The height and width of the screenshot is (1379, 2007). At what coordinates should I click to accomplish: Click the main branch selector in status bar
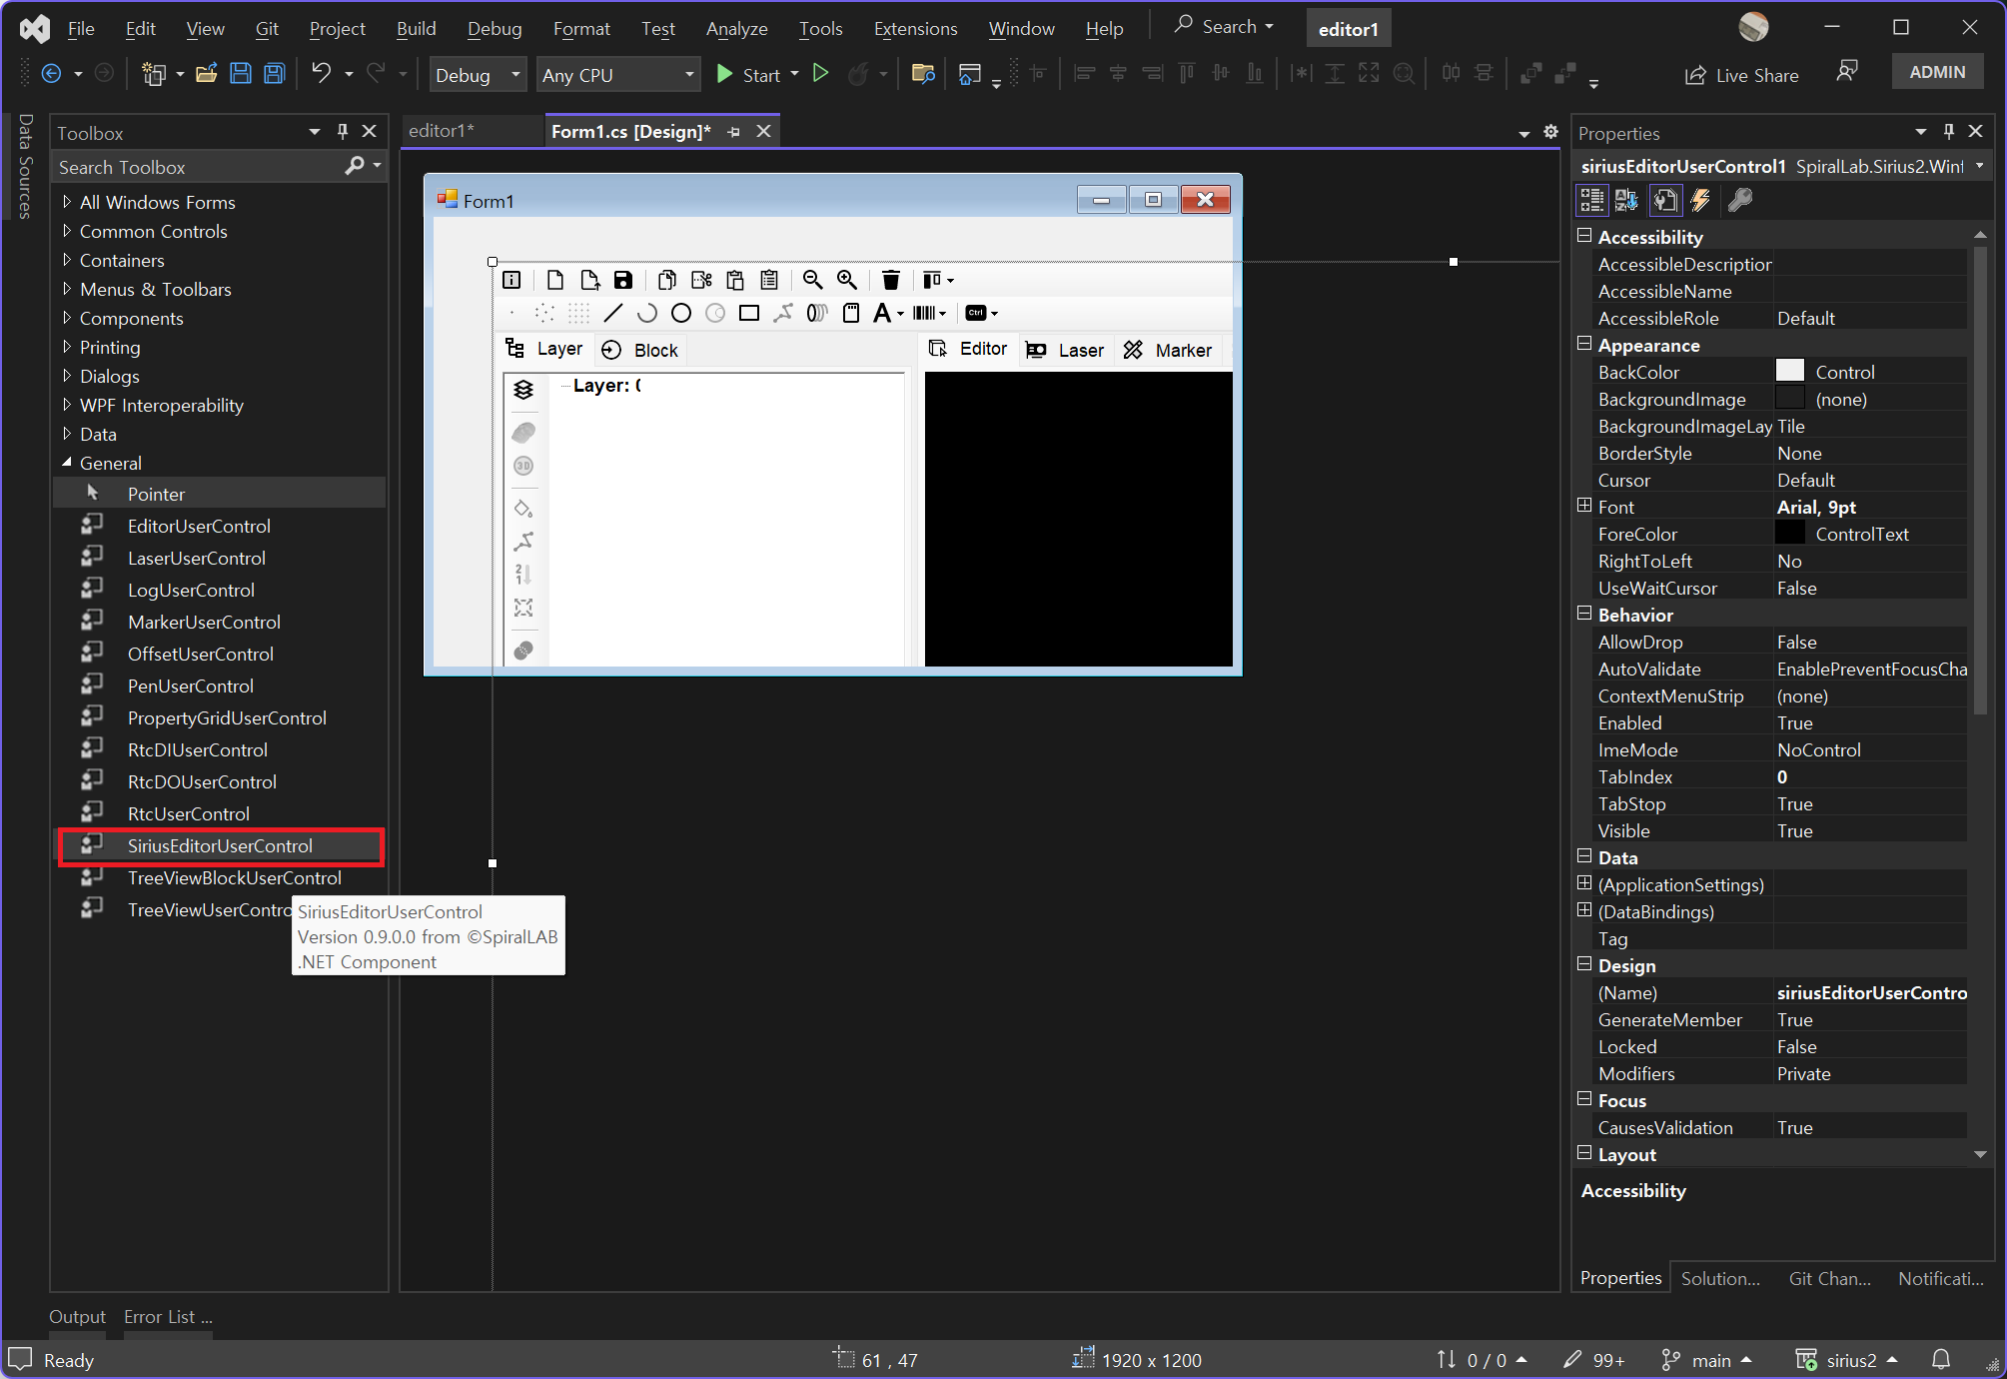(1707, 1360)
